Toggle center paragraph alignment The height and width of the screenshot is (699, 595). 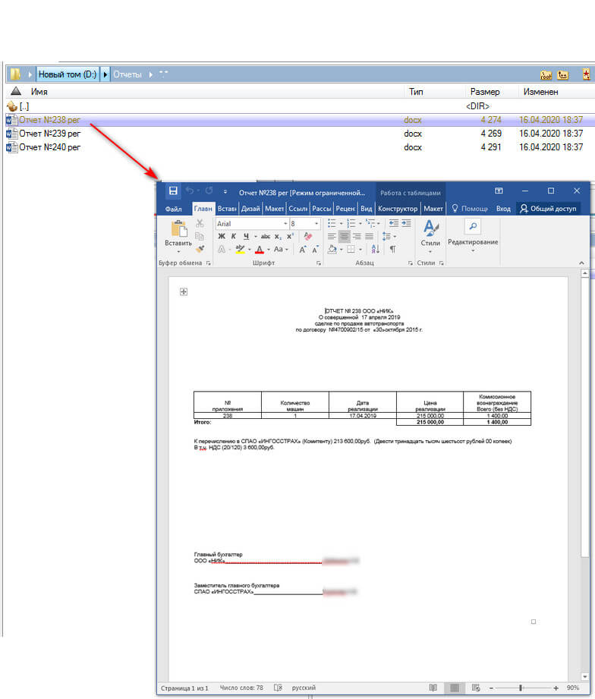click(344, 236)
